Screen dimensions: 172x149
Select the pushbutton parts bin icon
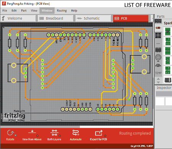[x=158, y=35]
